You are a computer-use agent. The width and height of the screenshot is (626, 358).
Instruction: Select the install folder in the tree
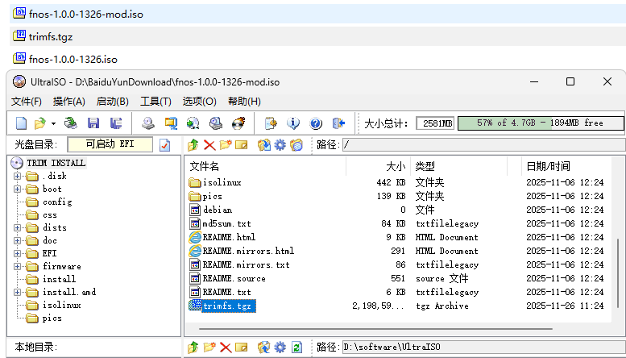coord(59,279)
